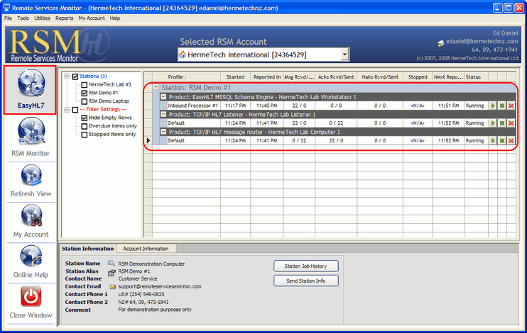The image size is (527, 333).
Task: Stop the message router Default profile
Action: (502, 140)
